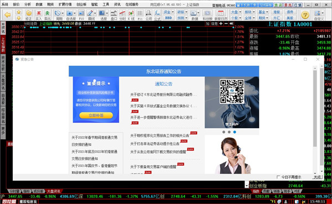Click the yellow back arrow in toolbar
This screenshot has height=204, width=332.
[x=8, y=15]
